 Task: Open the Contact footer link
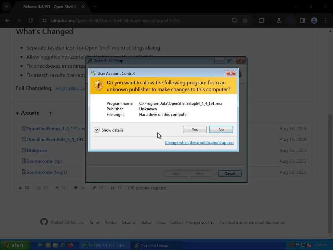(177, 222)
